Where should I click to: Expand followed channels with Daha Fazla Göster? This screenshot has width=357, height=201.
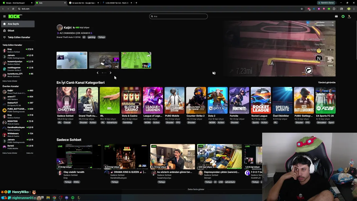pos(10,81)
